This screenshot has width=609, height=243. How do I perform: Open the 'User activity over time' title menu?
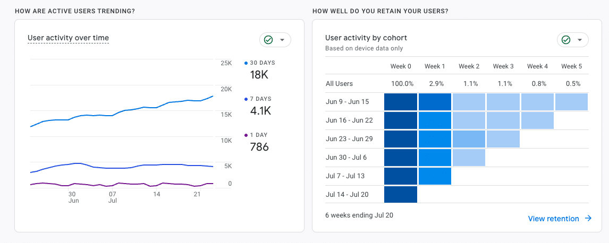[68, 38]
